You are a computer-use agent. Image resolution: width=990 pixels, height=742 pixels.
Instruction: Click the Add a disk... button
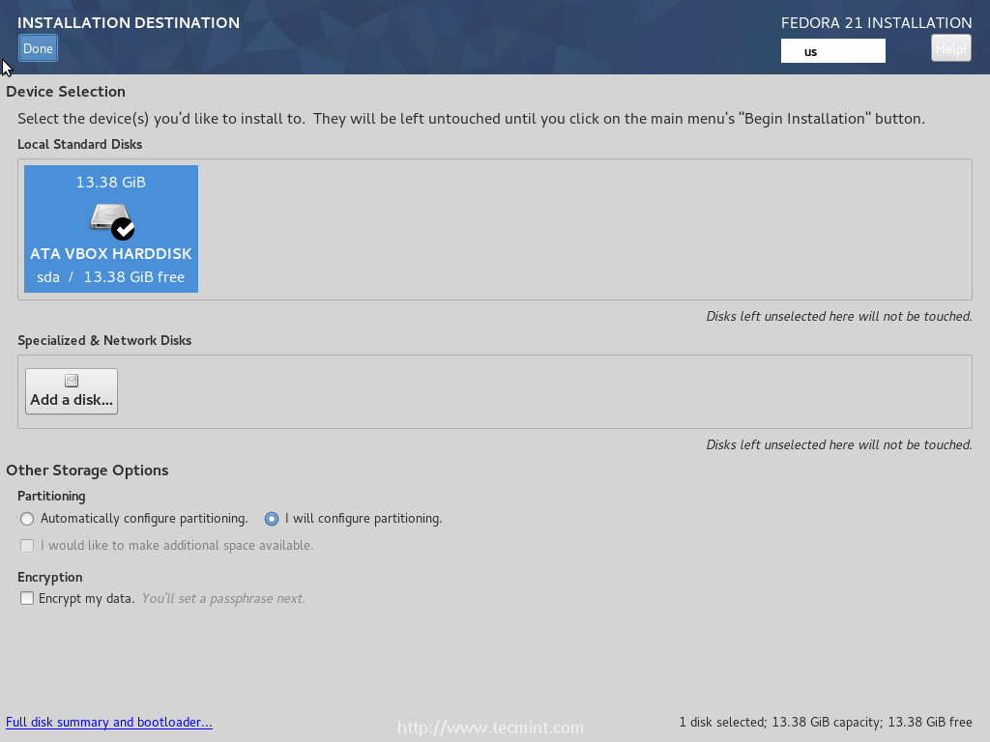72,391
